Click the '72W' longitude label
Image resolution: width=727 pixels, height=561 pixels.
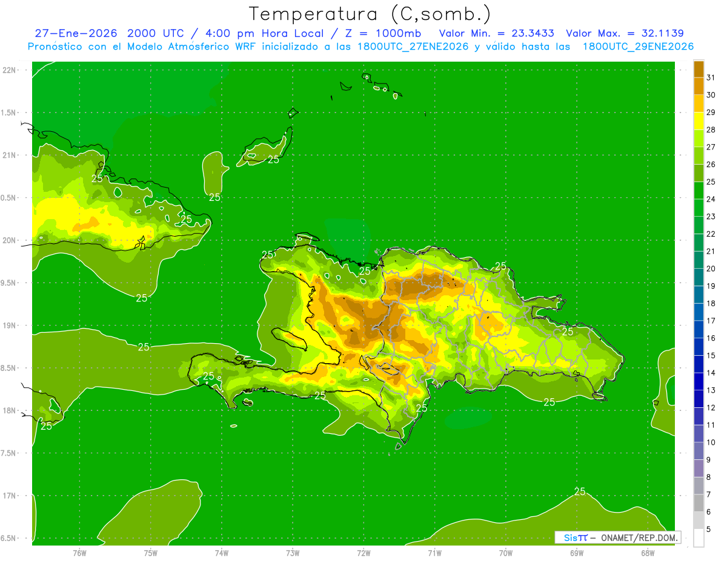point(363,553)
